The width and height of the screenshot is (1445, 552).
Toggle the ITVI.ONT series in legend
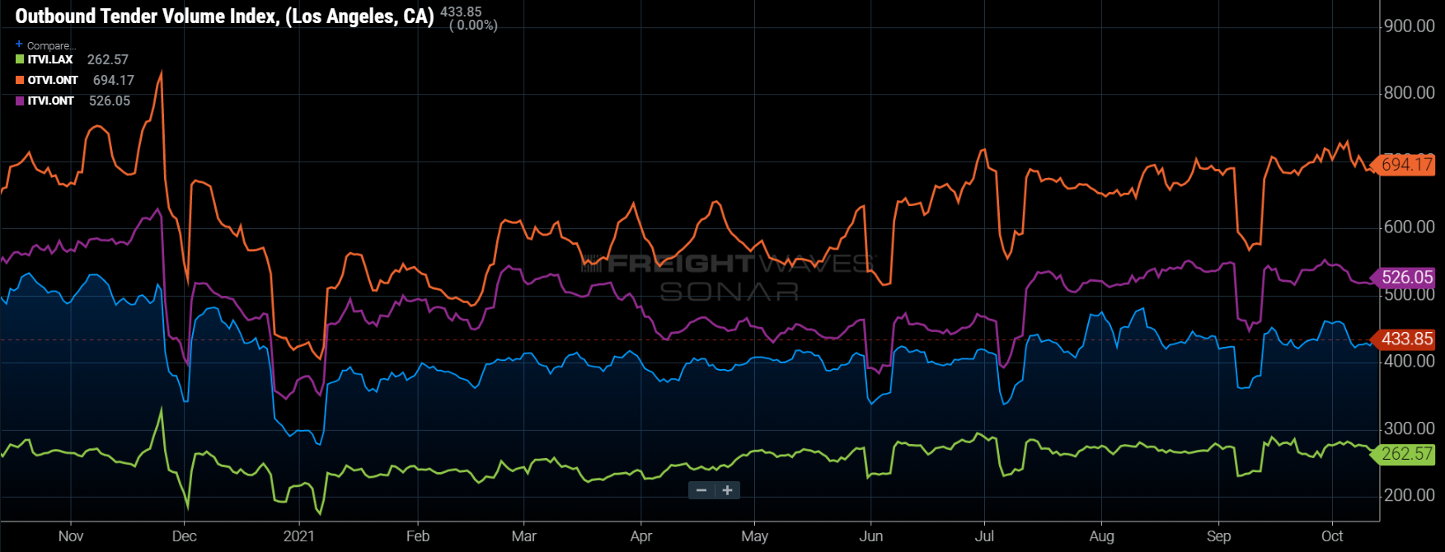click(x=51, y=101)
